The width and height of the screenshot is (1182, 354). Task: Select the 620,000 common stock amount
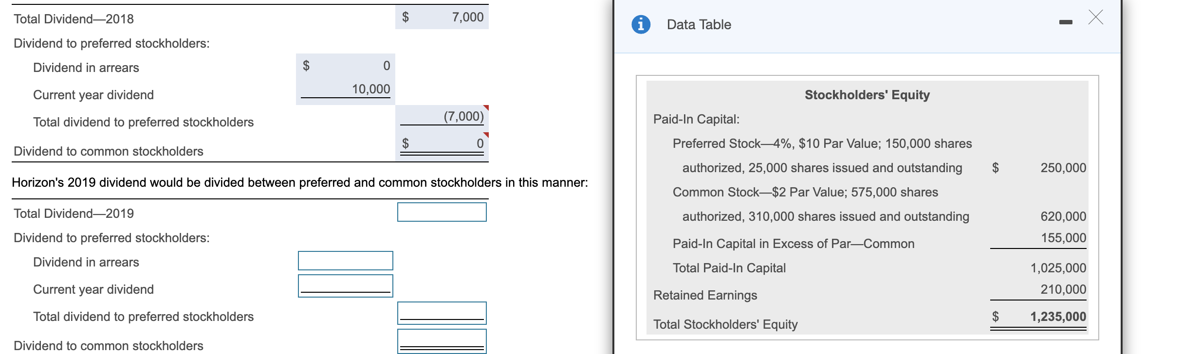[1063, 216]
